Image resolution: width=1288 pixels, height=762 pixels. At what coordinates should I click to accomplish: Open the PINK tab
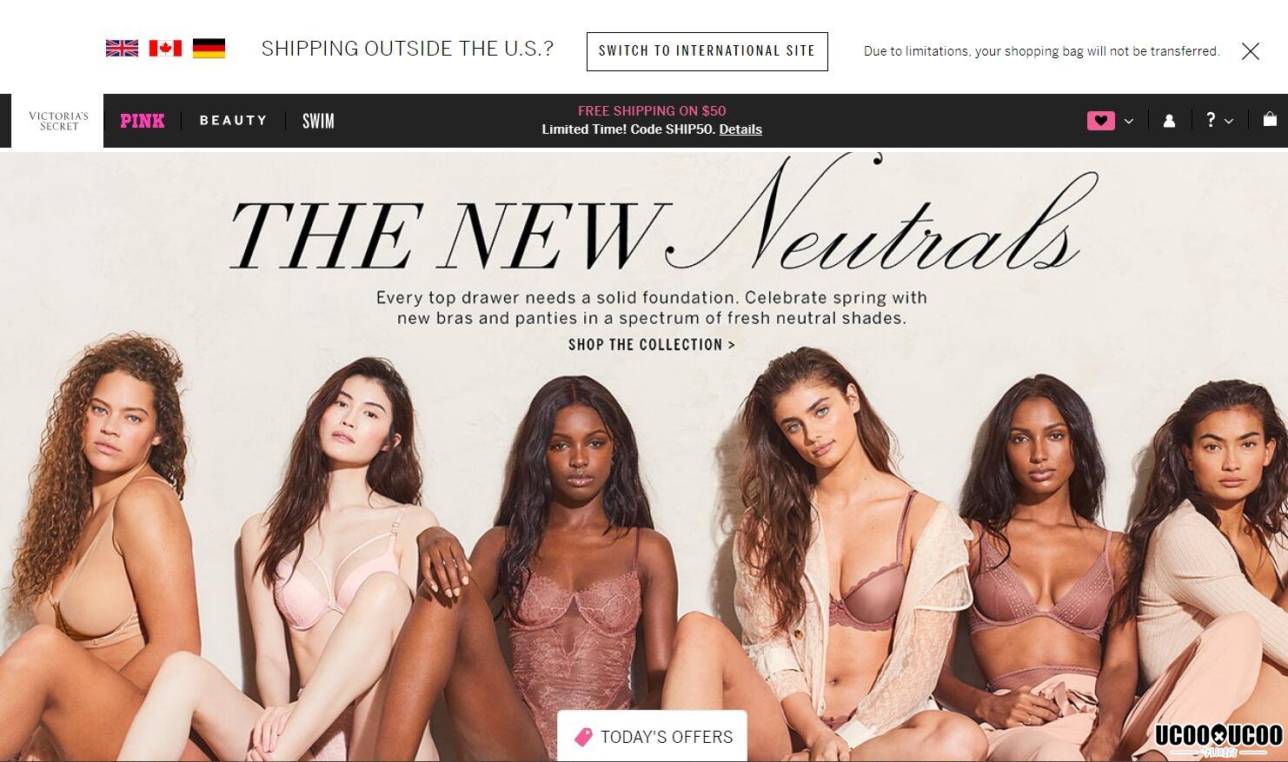coord(143,121)
